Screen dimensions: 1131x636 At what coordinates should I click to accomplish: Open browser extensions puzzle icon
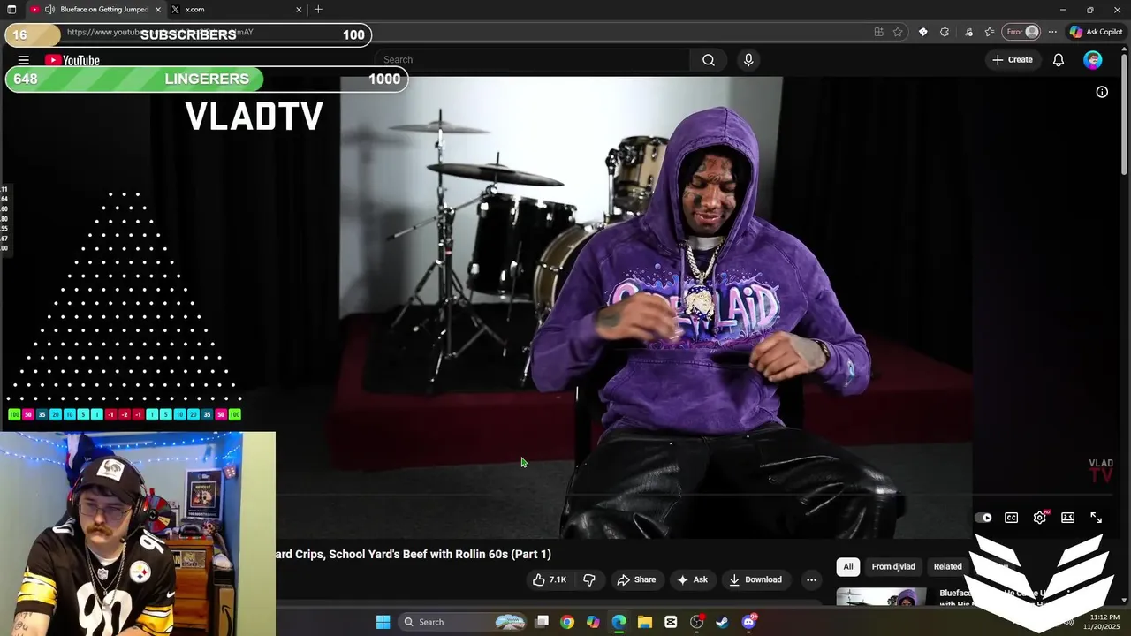click(945, 32)
